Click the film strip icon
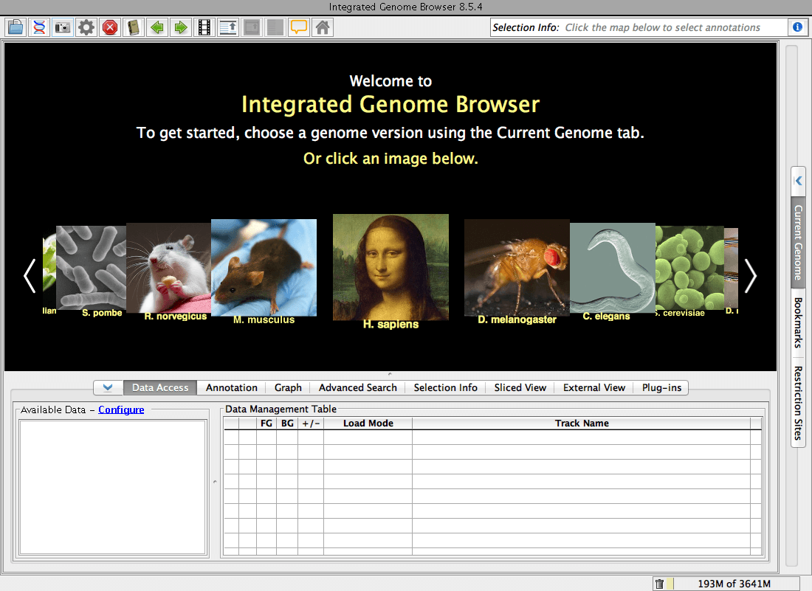Screen dimensions: 812x591 pyautogui.click(x=204, y=28)
